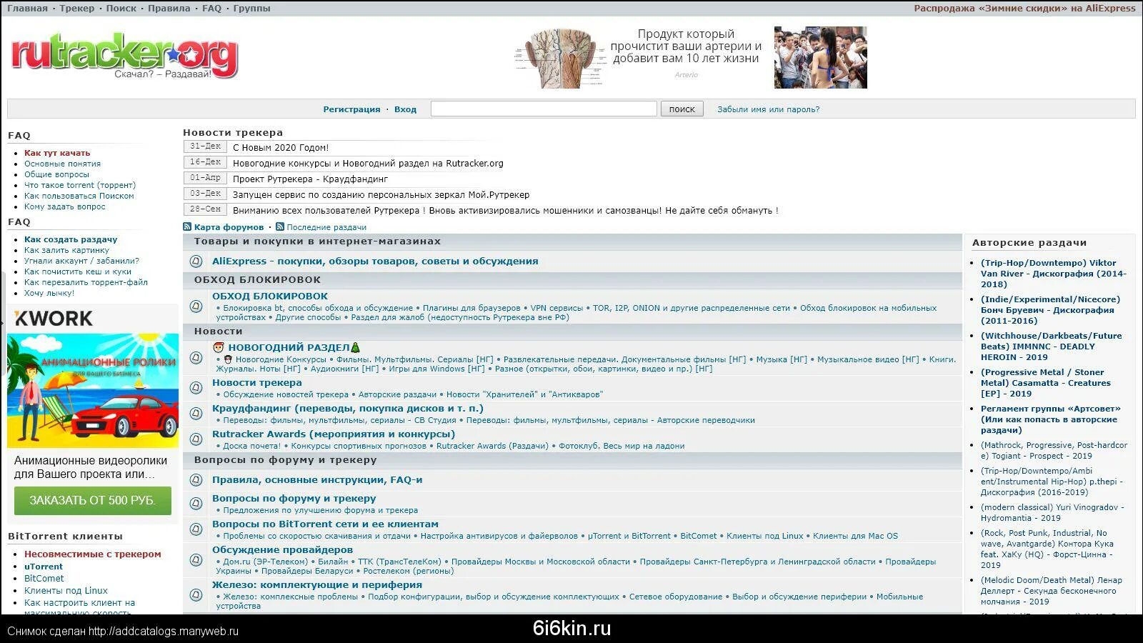Screen dimensions: 1143x643
Task: Click forum icon beside Правила, основные инструкции row
Action: [x=196, y=480]
